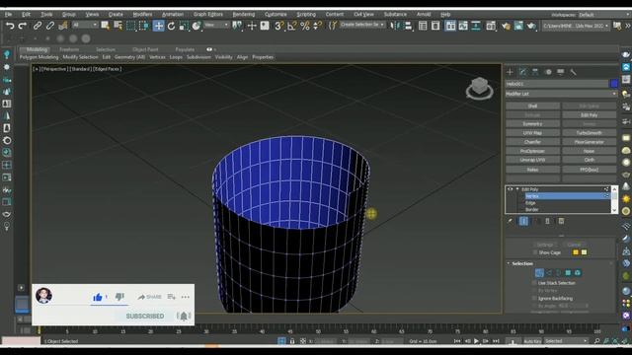Enable Use Stack Selection checkbox
This screenshot has height=355, width=632.
[x=534, y=283]
